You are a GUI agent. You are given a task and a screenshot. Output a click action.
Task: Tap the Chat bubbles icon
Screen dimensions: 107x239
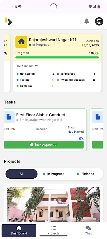[x=88, y=228]
